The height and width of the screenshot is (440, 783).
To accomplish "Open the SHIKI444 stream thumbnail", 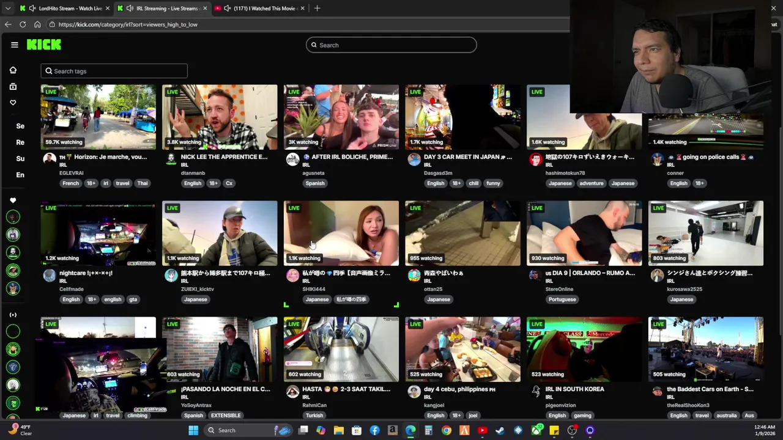I will 341,233.
